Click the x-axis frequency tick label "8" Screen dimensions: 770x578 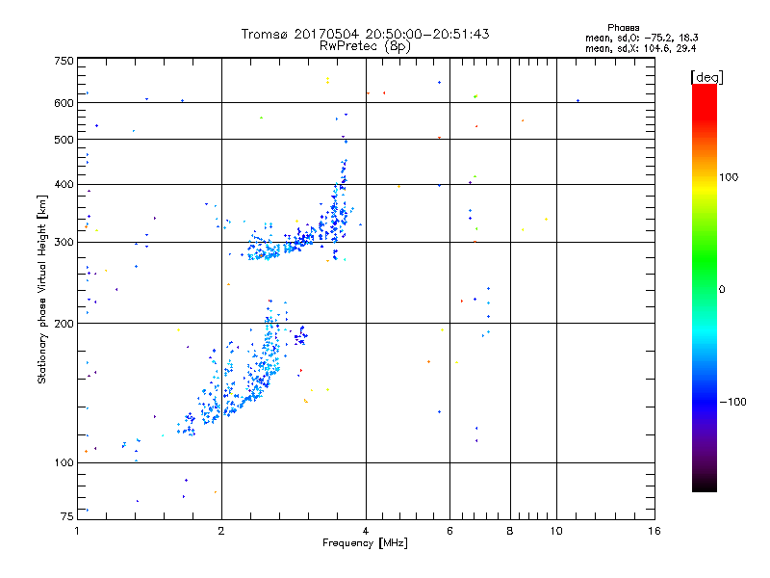pos(510,531)
